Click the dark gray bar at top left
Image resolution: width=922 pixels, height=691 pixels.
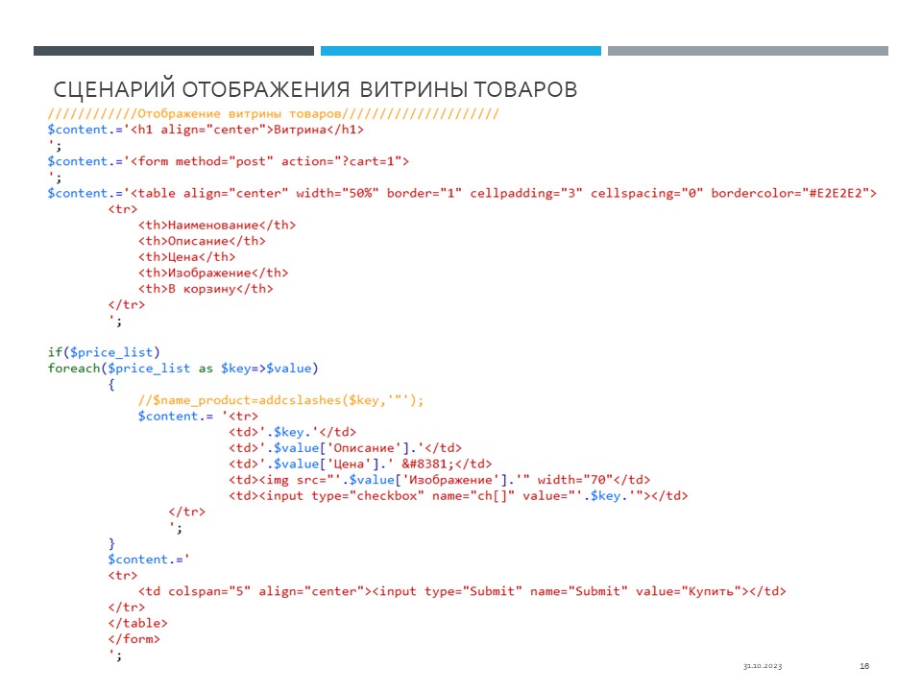pos(173,51)
